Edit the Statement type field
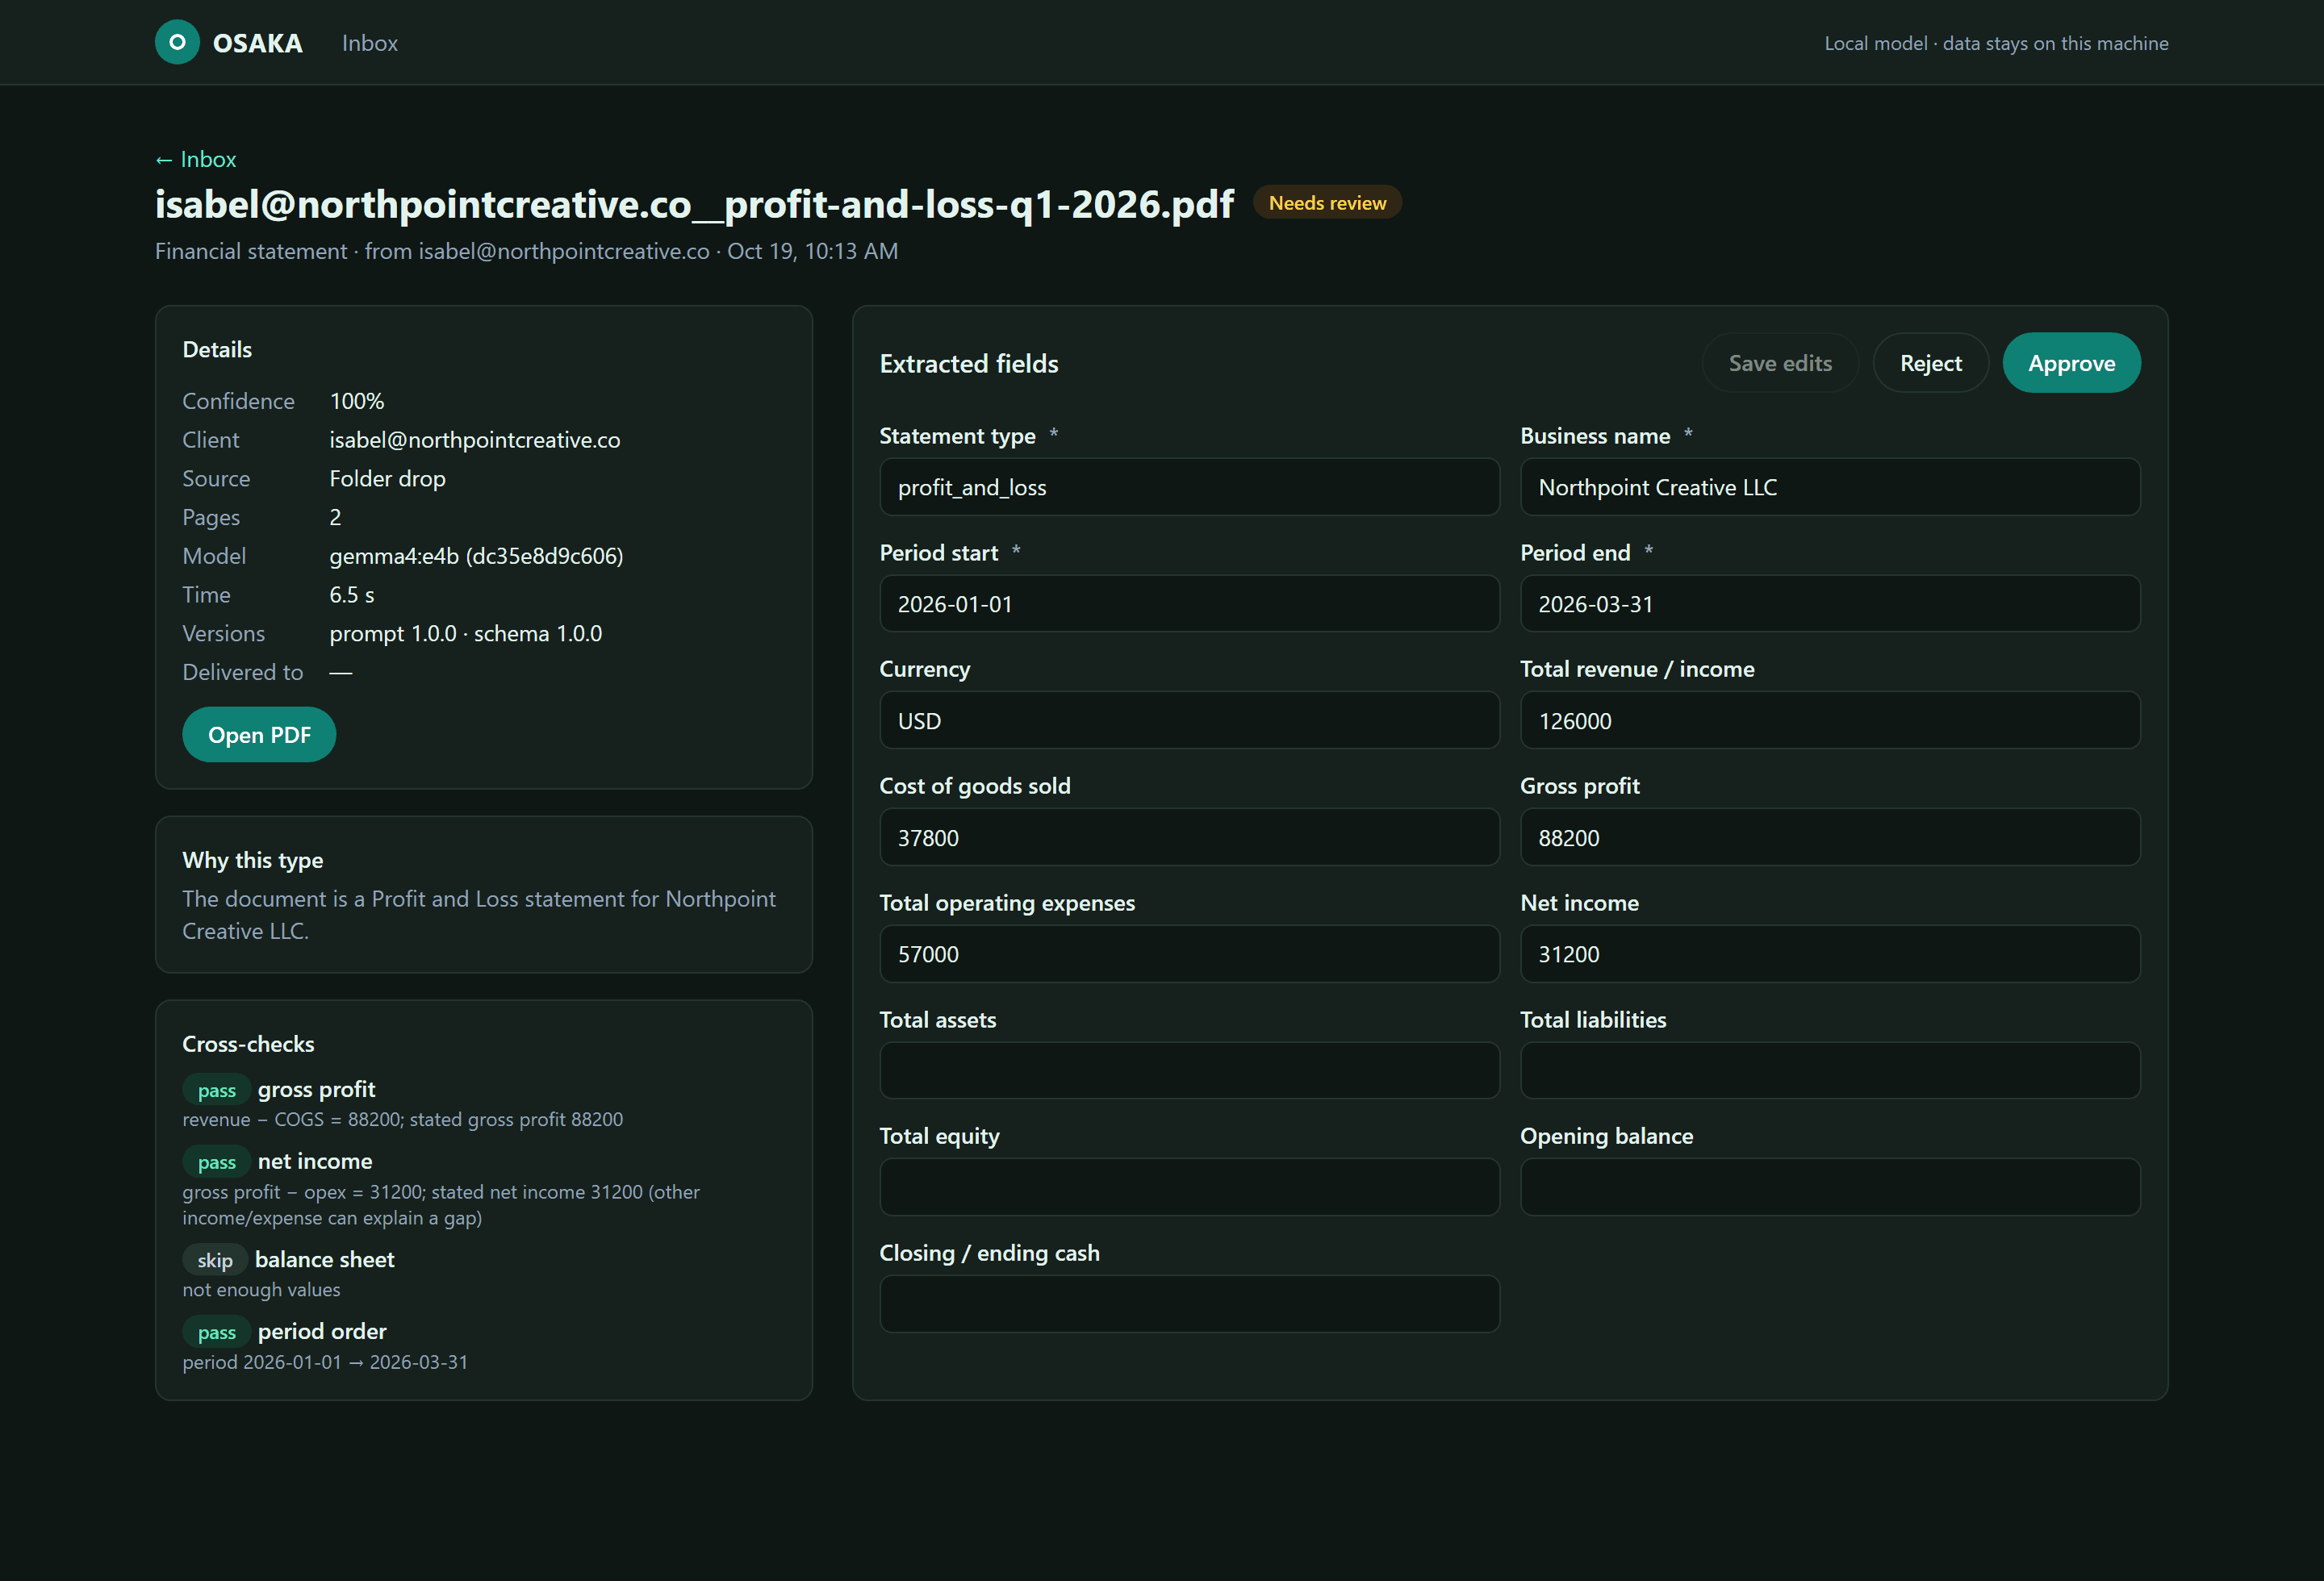The image size is (2324, 1581). (x=1189, y=486)
